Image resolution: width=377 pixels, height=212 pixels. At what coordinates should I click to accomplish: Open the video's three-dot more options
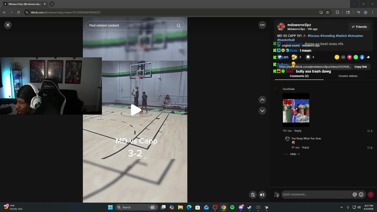click(x=262, y=25)
